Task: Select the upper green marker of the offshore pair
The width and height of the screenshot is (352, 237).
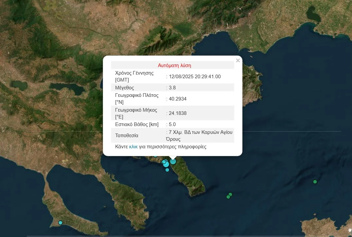Action: [230, 194]
